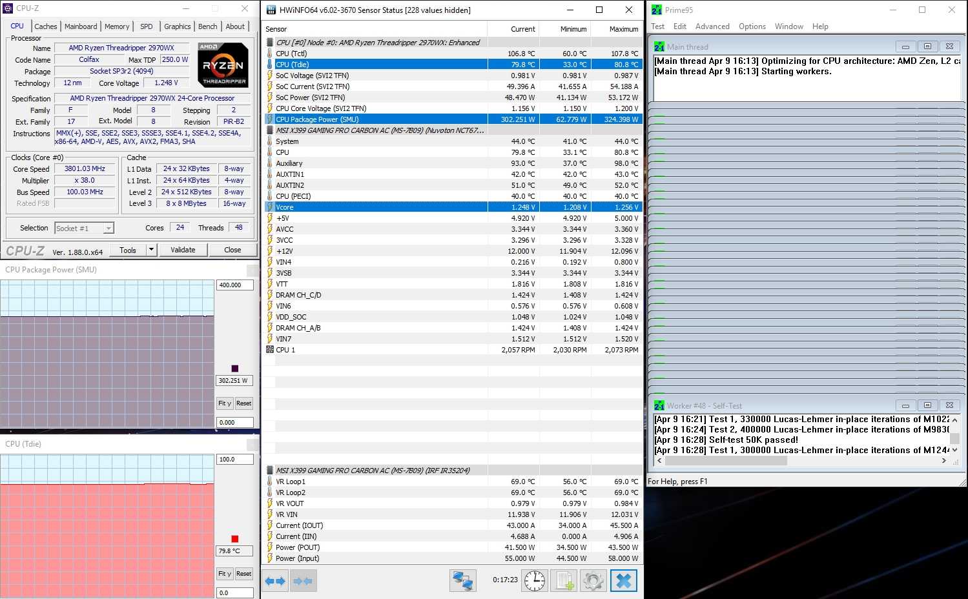Open HWiNFO sensor settings gear icon

click(593, 581)
